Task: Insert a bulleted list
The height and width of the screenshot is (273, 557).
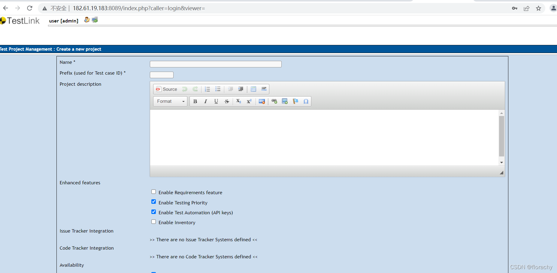Action: [218, 89]
